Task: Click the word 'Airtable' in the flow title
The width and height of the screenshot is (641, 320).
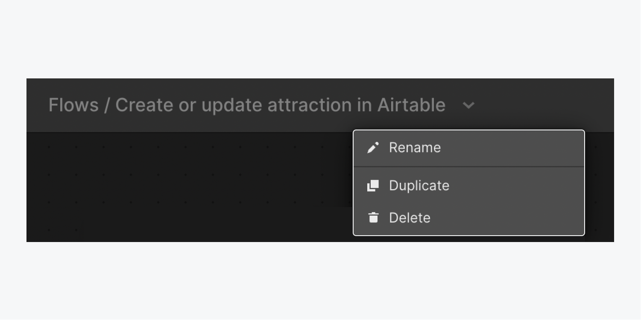Action: [x=411, y=105]
